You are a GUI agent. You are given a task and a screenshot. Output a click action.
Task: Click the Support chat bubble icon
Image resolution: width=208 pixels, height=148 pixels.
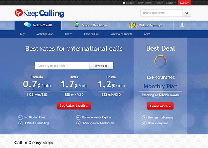click(124, 3)
